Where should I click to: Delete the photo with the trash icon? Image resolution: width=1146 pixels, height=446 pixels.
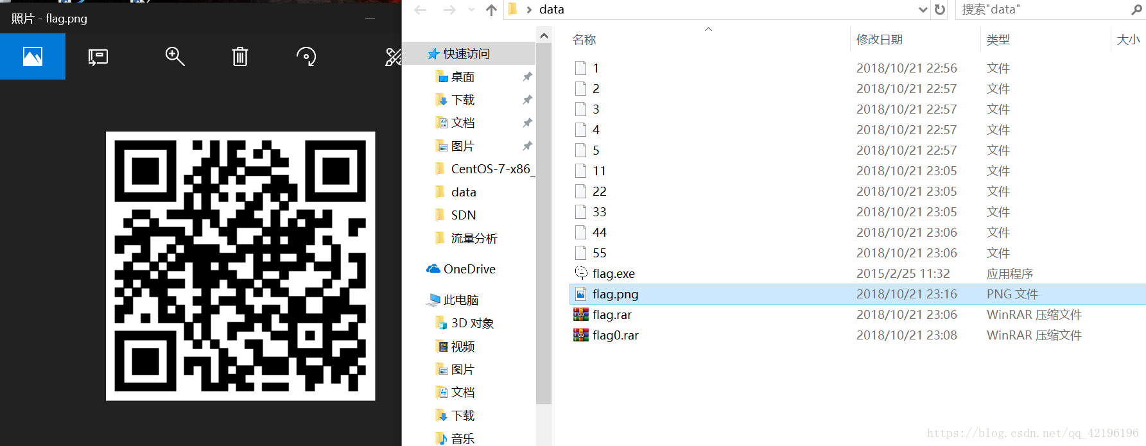pyautogui.click(x=240, y=56)
